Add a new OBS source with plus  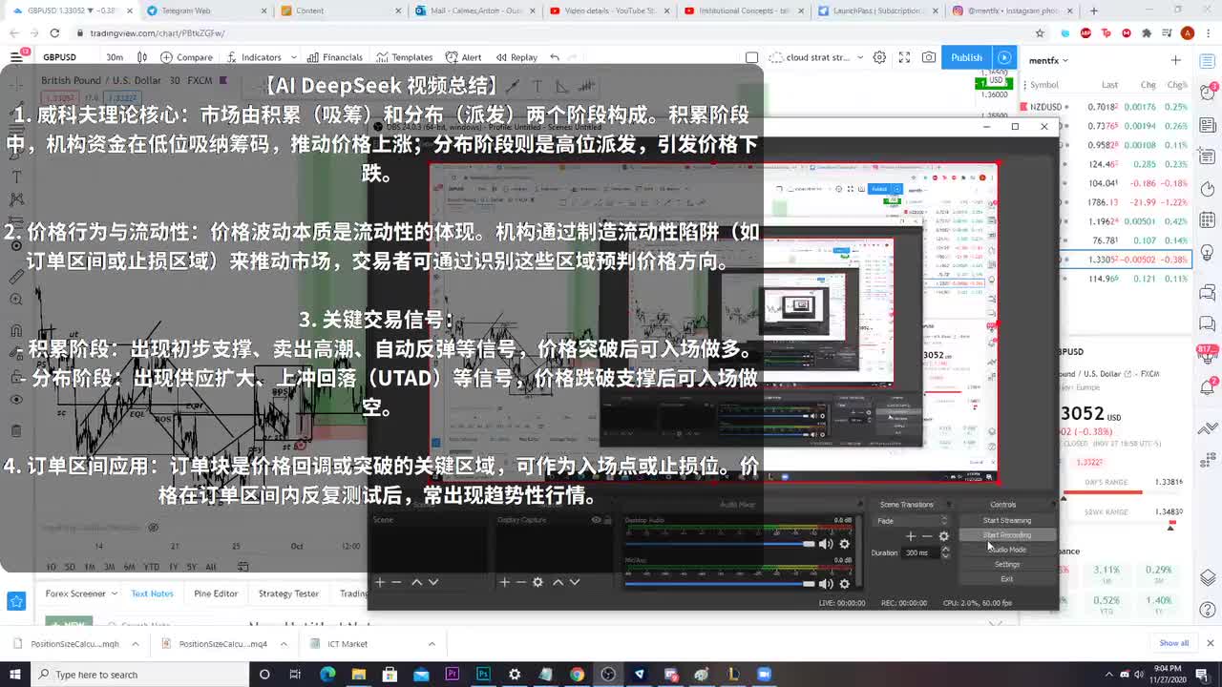[504, 582]
